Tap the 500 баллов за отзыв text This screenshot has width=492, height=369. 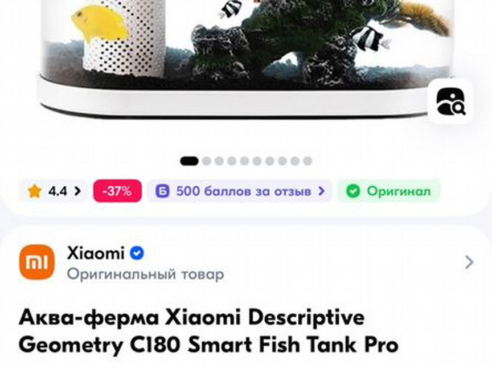click(x=244, y=191)
